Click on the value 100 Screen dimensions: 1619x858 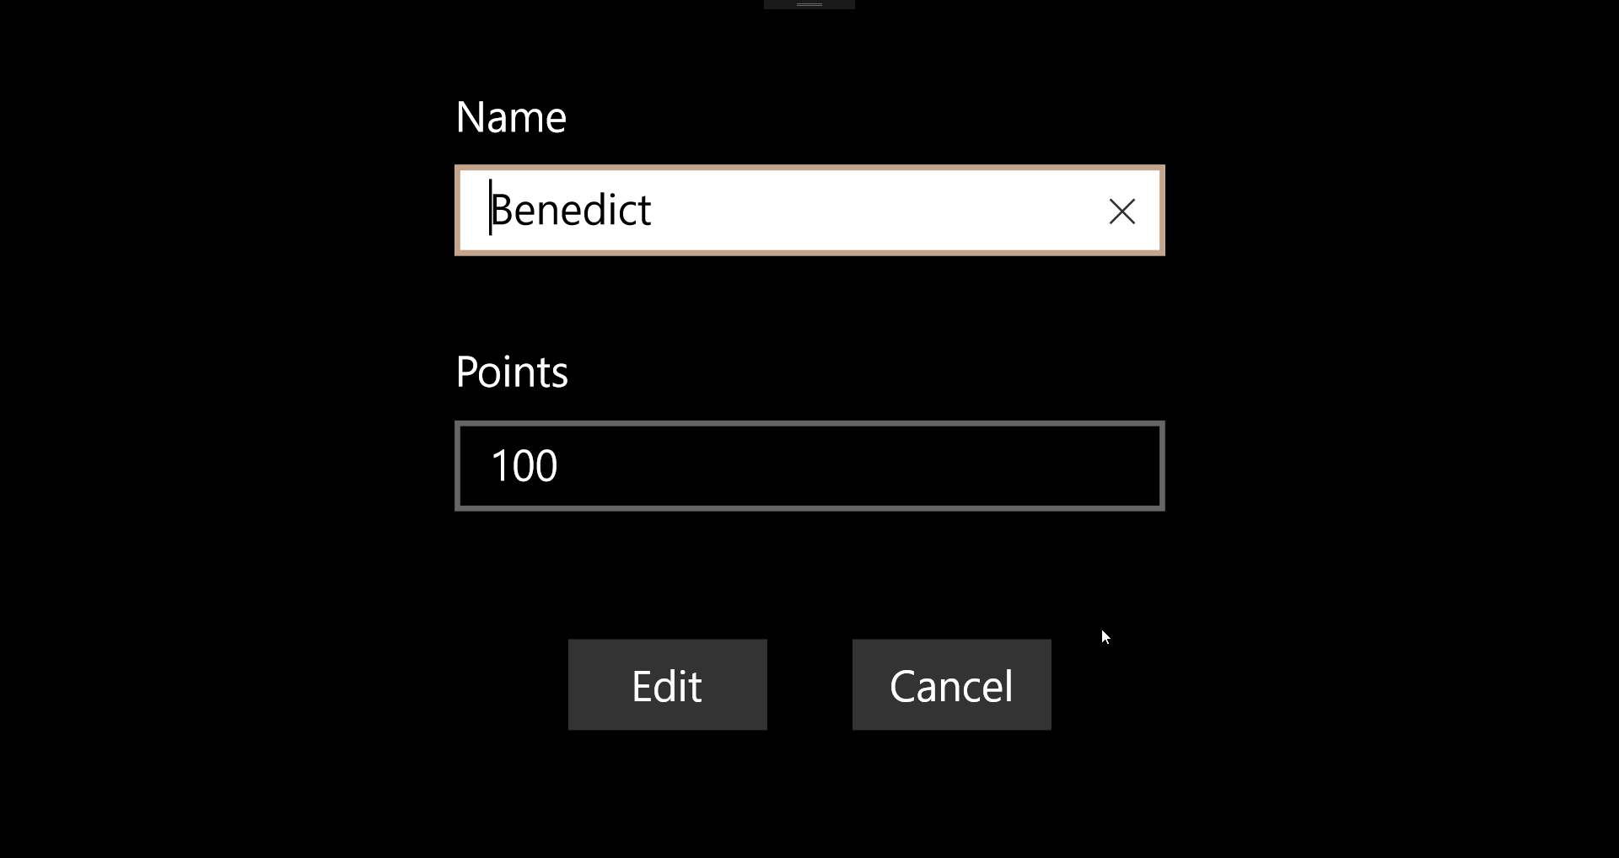coord(524,466)
